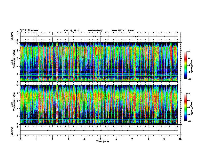This screenshot has height=156, width=203.
Task: Click time axis tick label "2"
Action: pos(52,139)
